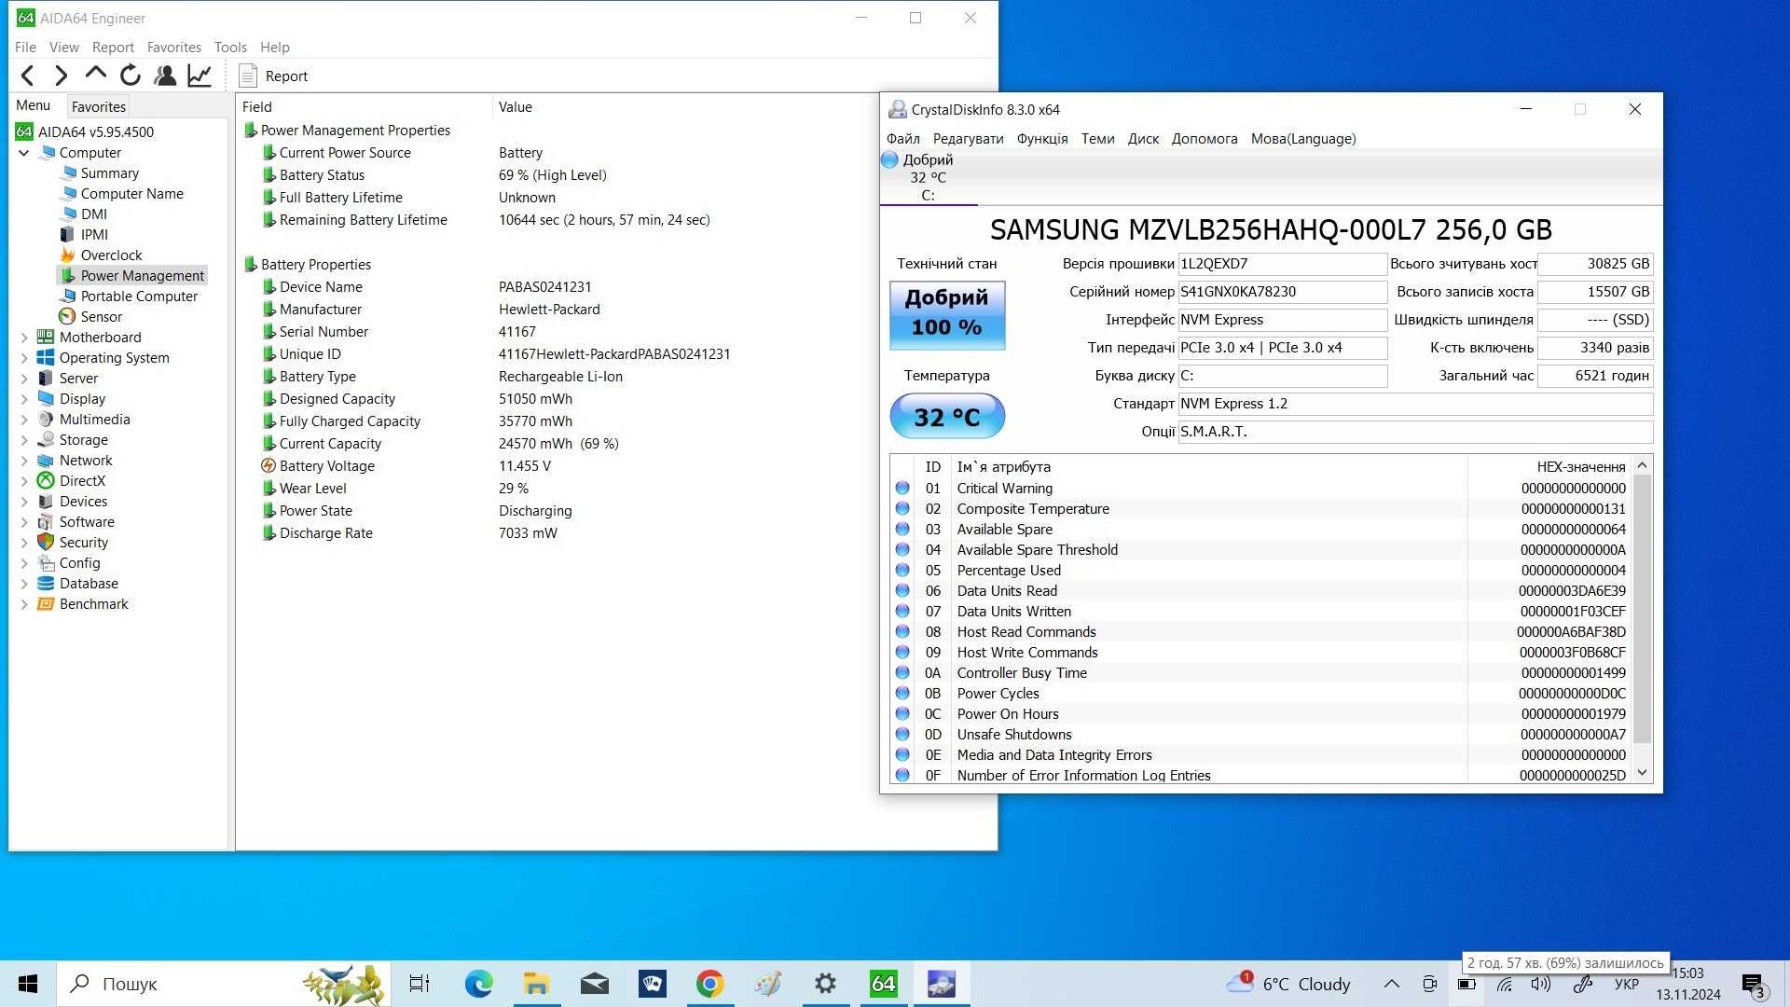The image size is (1790, 1007).
Task: Expand the Storage tree node
Action: coord(24,440)
